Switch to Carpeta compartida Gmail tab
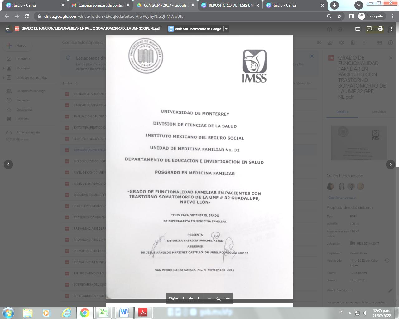This screenshot has width=399, height=319. pyautogui.click(x=100, y=5)
